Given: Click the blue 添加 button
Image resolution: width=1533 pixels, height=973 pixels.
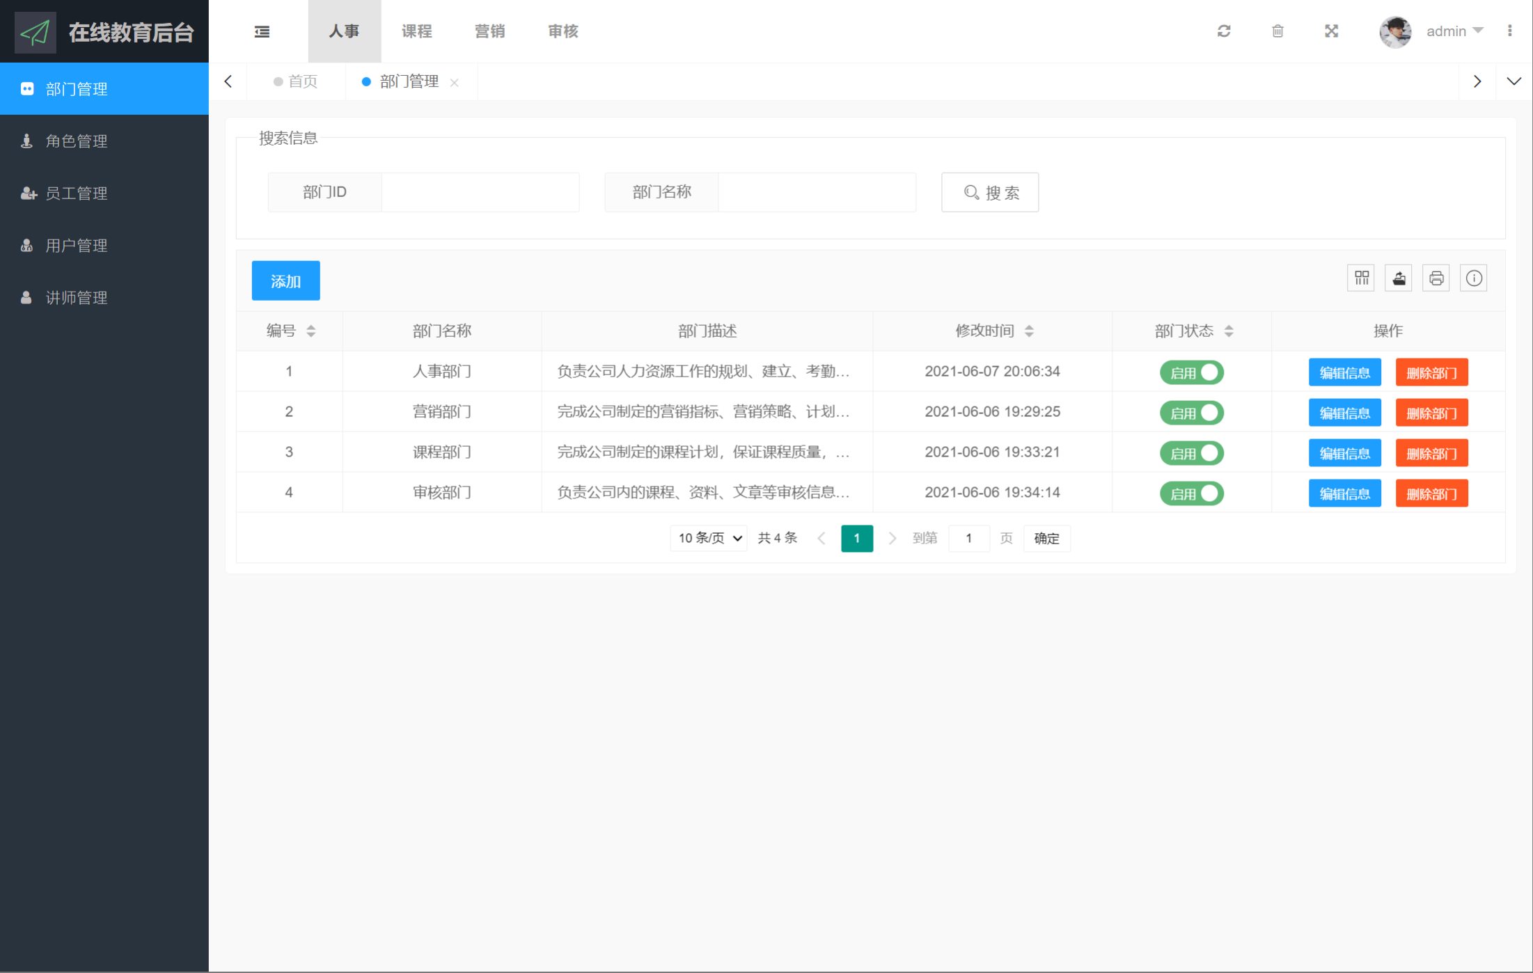Looking at the screenshot, I should pos(285,281).
